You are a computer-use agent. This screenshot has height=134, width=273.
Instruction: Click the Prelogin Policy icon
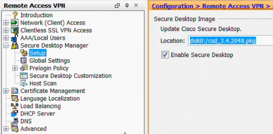coord(24,68)
